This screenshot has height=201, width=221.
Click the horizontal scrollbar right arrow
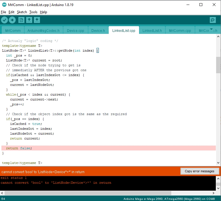[x=214, y=193]
